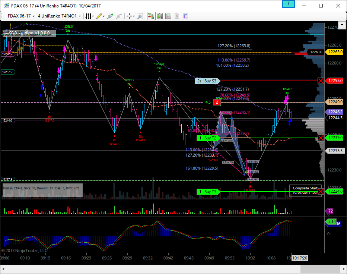Open the zoom frame magnifier tool

click(140, 16)
